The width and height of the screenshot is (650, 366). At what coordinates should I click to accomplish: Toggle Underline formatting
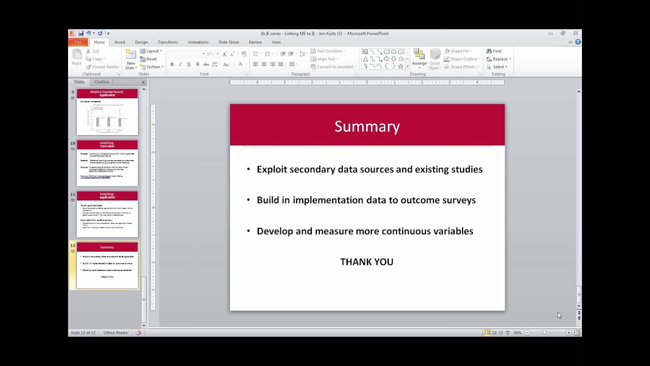pyautogui.click(x=189, y=65)
